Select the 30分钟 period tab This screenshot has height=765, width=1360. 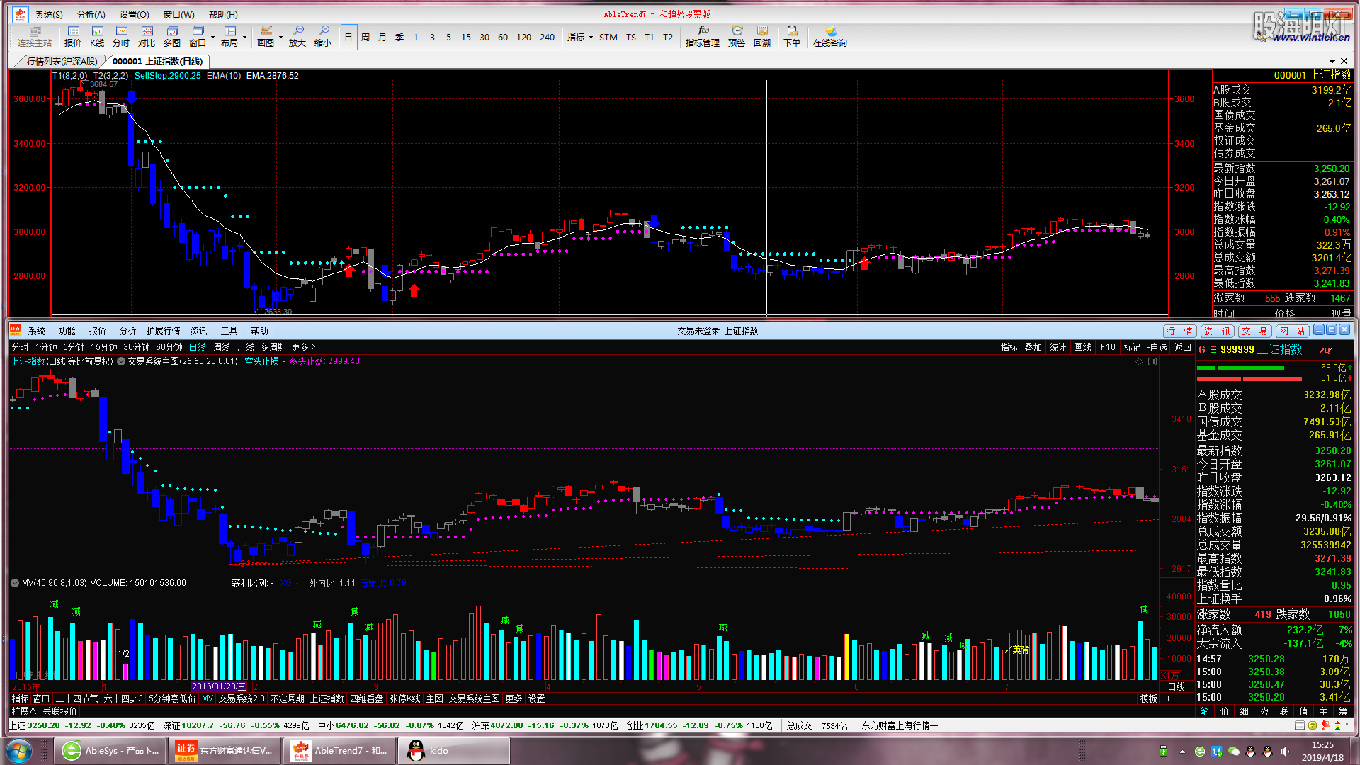(136, 347)
